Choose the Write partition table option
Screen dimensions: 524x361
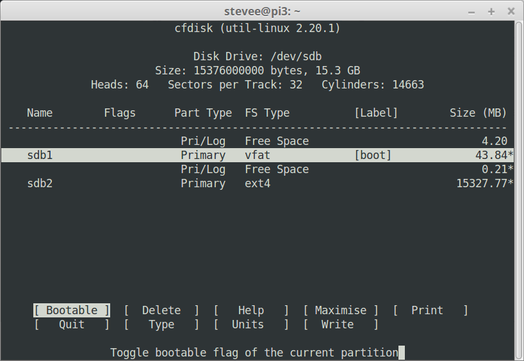click(x=338, y=324)
